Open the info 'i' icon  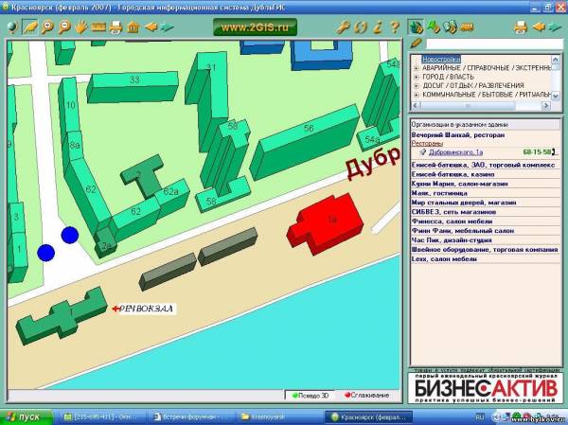tap(378, 27)
